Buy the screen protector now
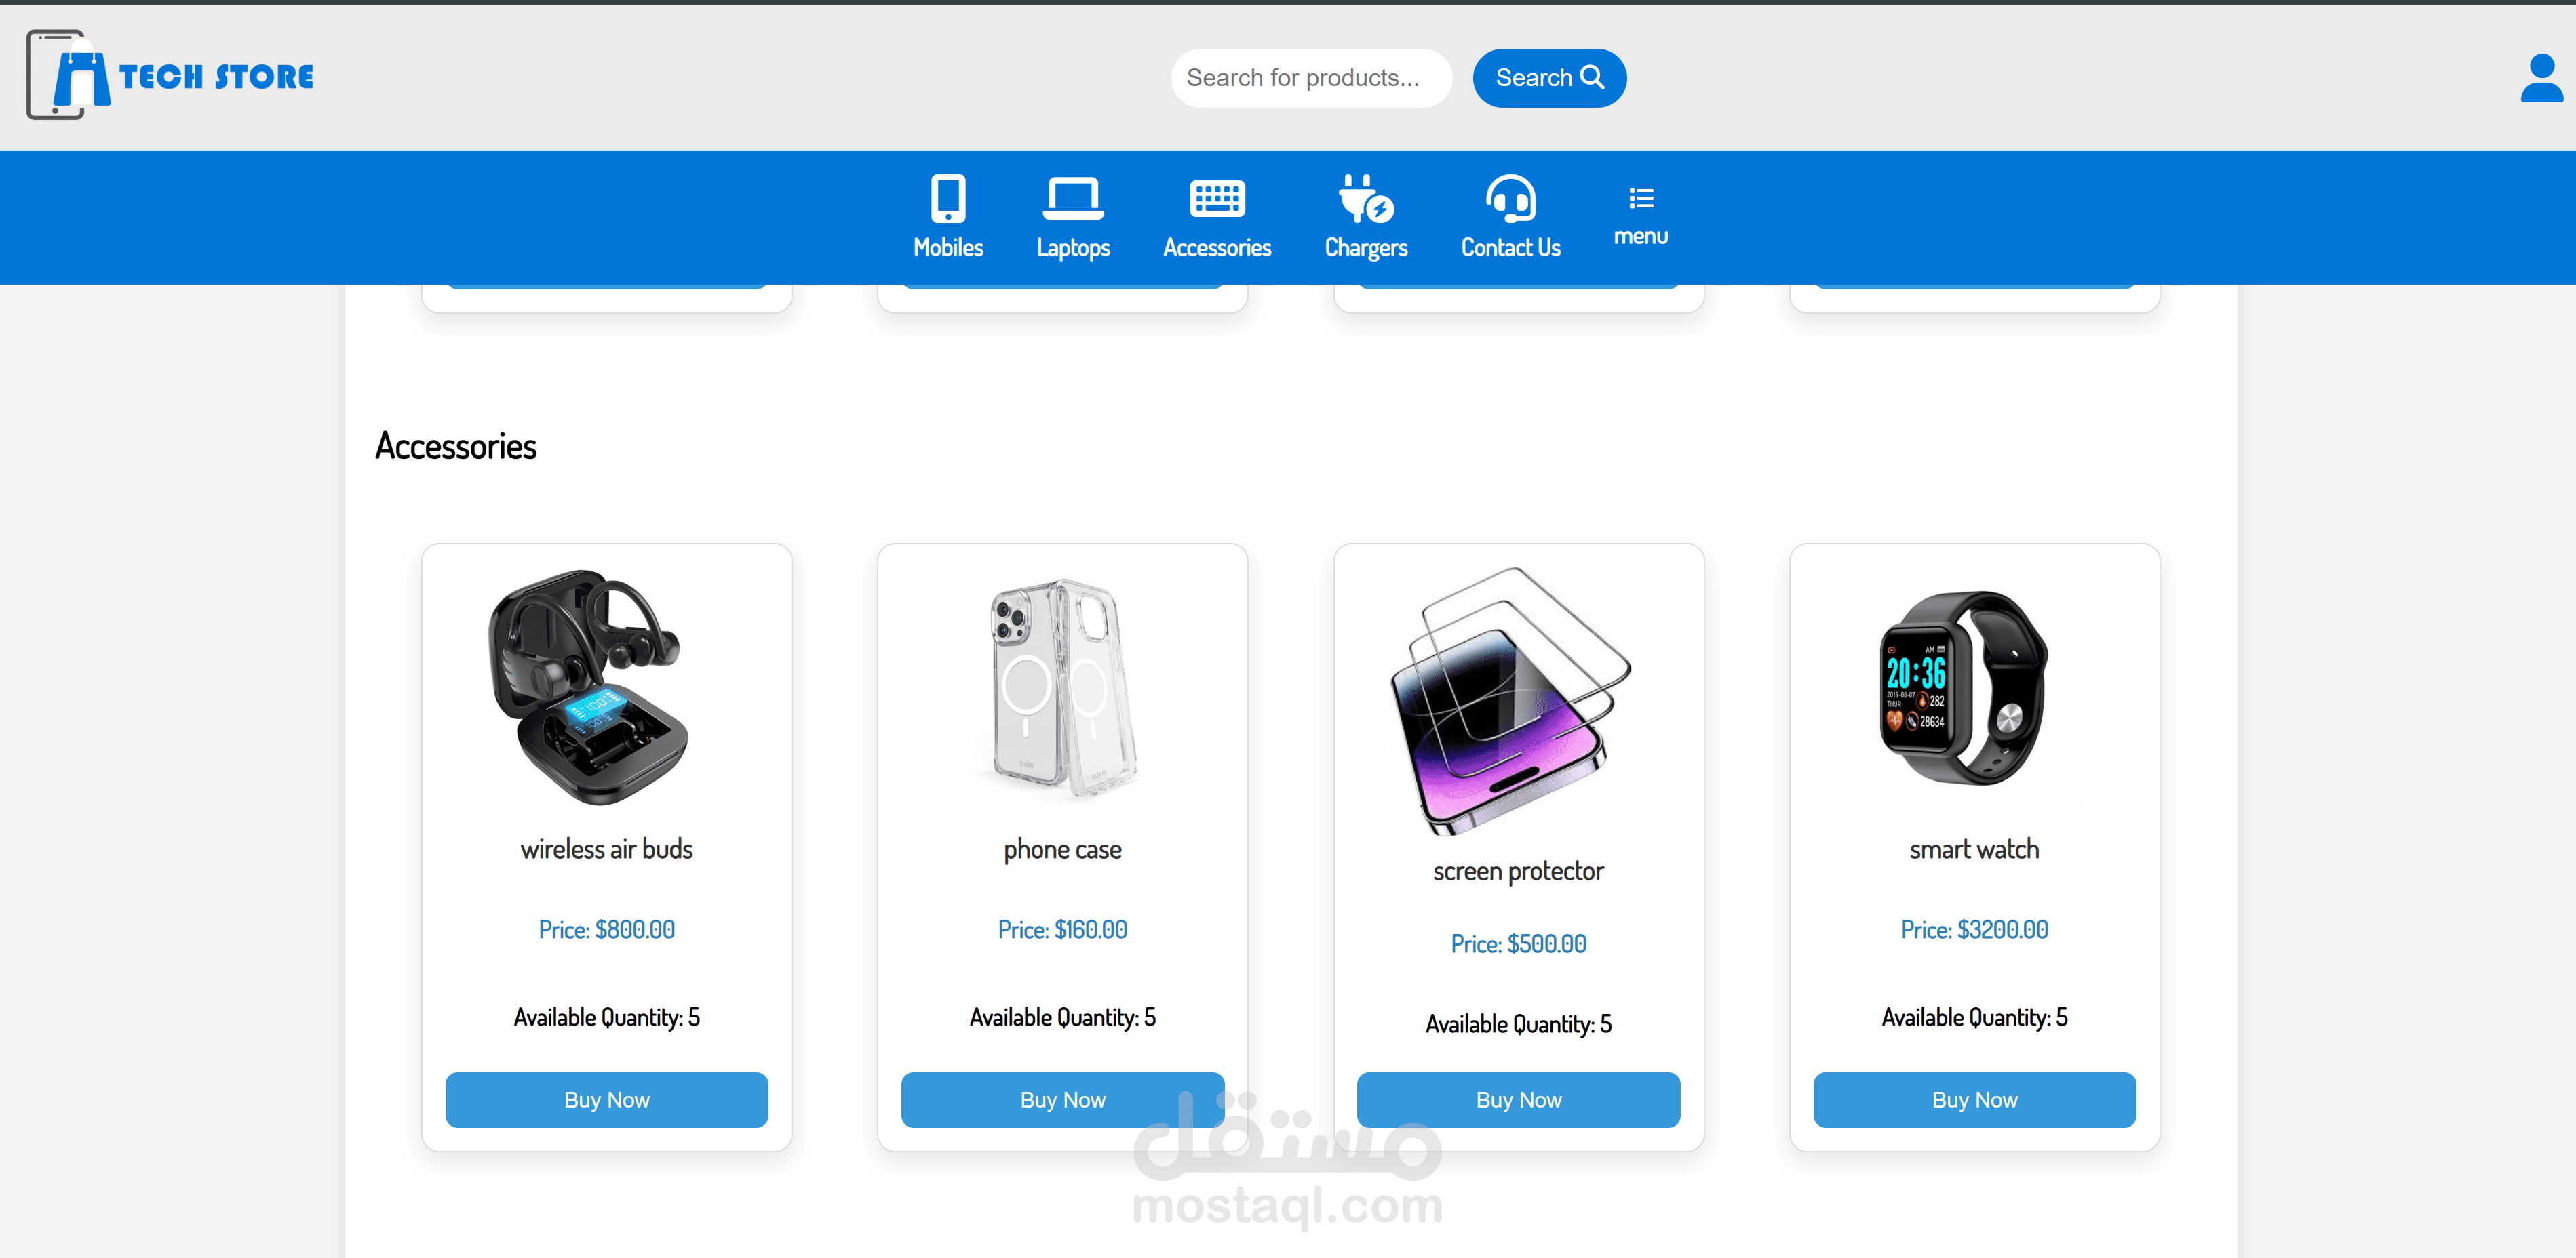The height and width of the screenshot is (1258, 2576). [1518, 1099]
